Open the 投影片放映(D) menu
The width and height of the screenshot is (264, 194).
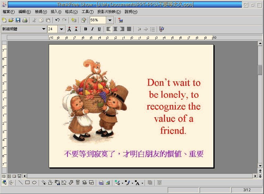pyautogui.click(x=109, y=12)
